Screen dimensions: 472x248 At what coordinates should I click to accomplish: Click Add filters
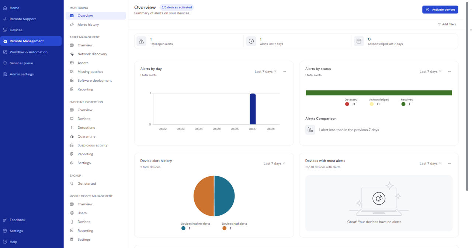pos(447,24)
